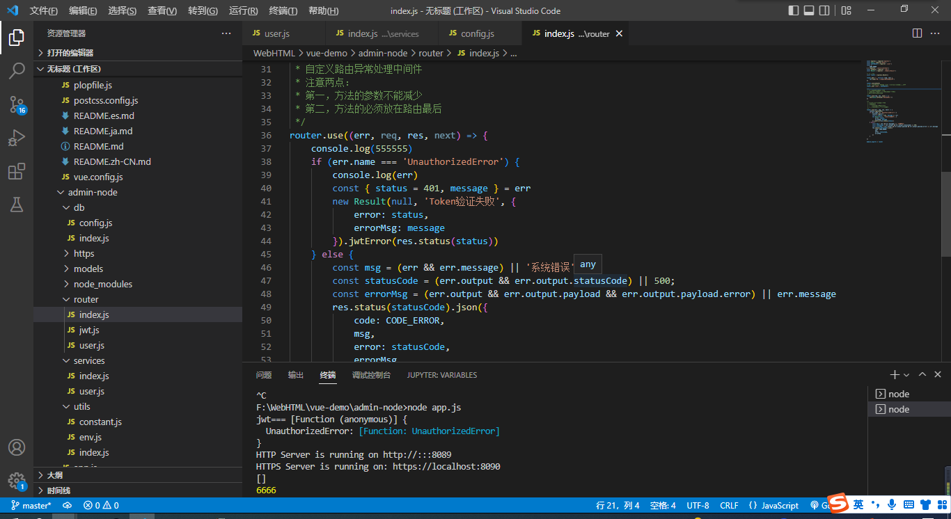Open the Manage gear icon
Screen dimensions: 951x519
pos(17,481)
